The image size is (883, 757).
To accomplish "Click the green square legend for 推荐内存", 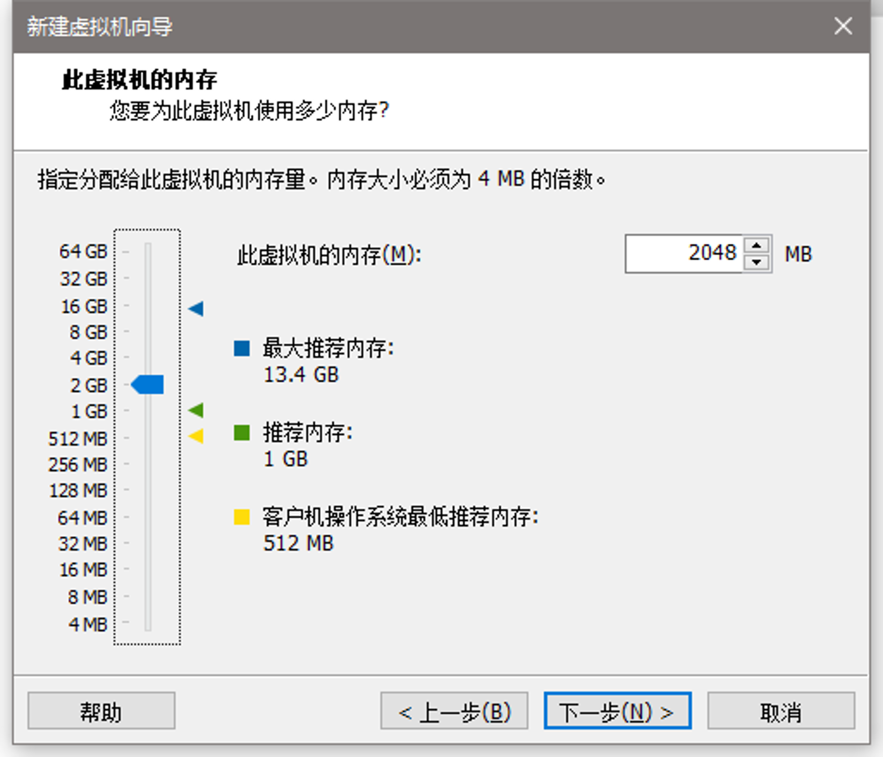I will point(242,433).
